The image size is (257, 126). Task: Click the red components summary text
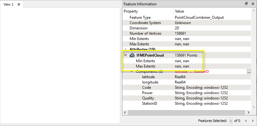(x=192, y=72)
